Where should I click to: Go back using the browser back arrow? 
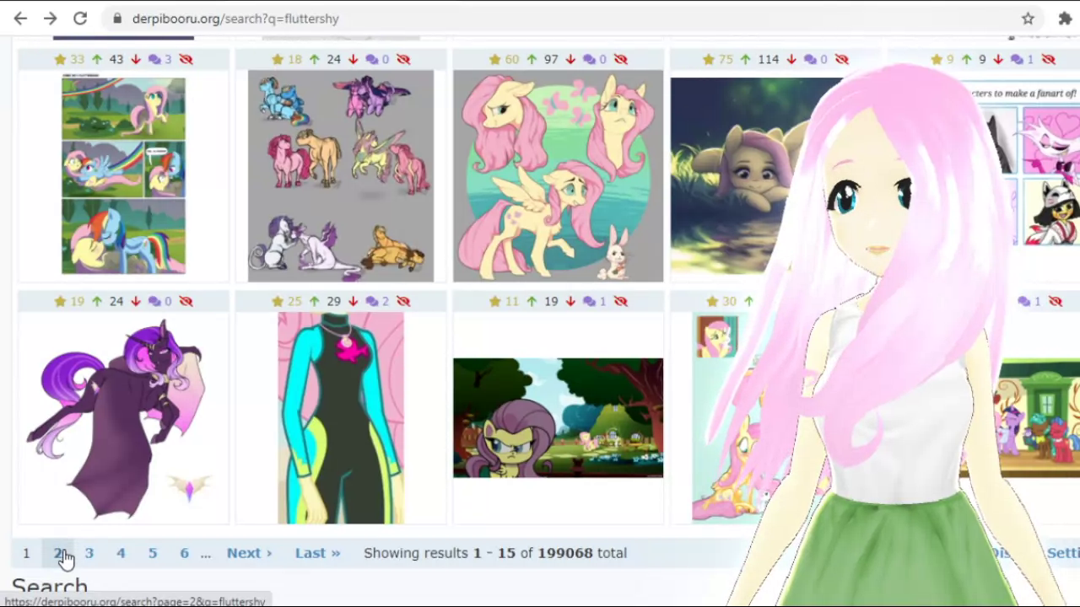[20, 18]
